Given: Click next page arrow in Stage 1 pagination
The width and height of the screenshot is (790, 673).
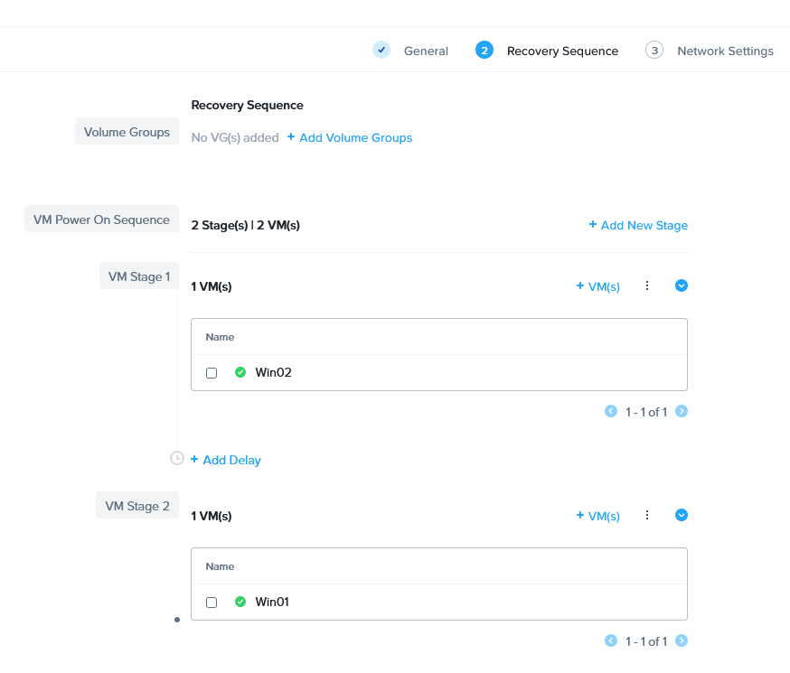Looking at the screenshot, I should [682, 411].
